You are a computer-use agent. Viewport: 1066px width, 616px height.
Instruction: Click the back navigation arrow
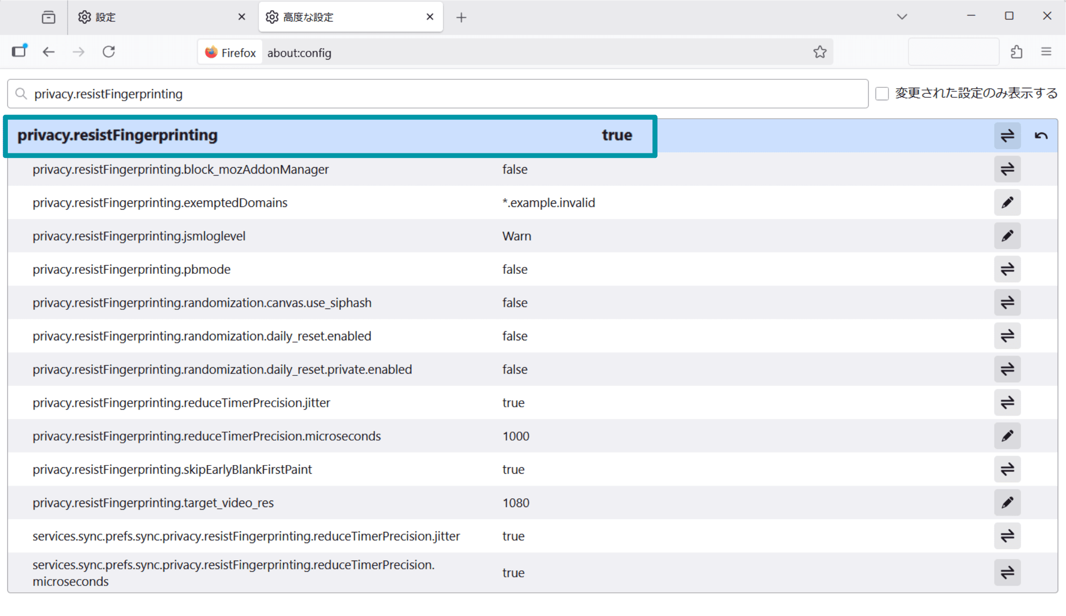(48, 52)
